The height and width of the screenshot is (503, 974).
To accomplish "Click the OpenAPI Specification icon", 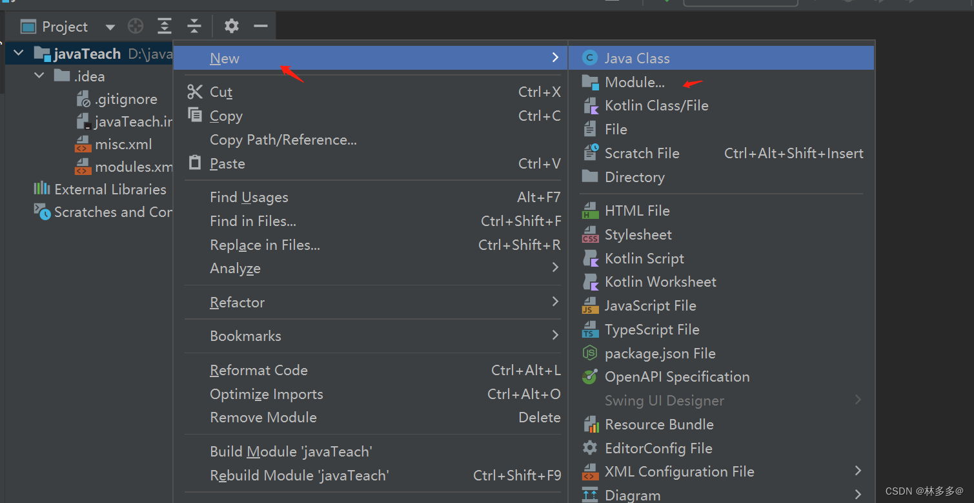I will pos(589,376).
